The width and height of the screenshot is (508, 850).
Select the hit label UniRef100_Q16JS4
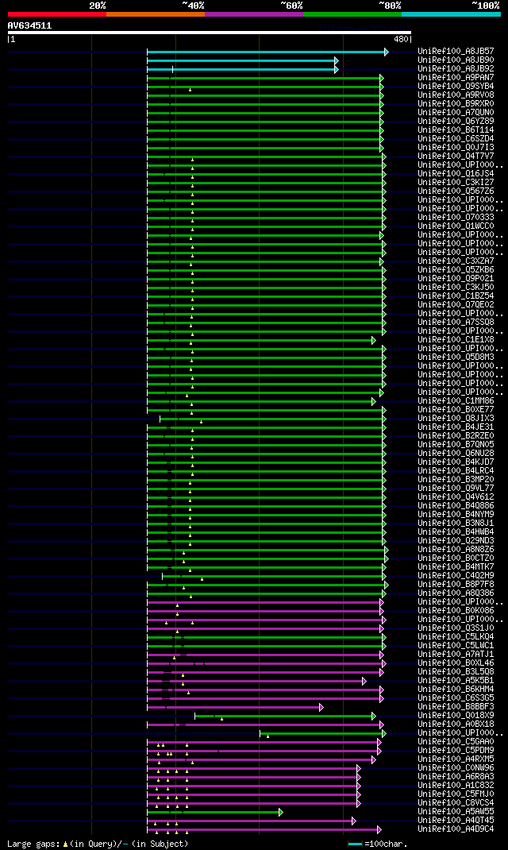tap(456, 173)
